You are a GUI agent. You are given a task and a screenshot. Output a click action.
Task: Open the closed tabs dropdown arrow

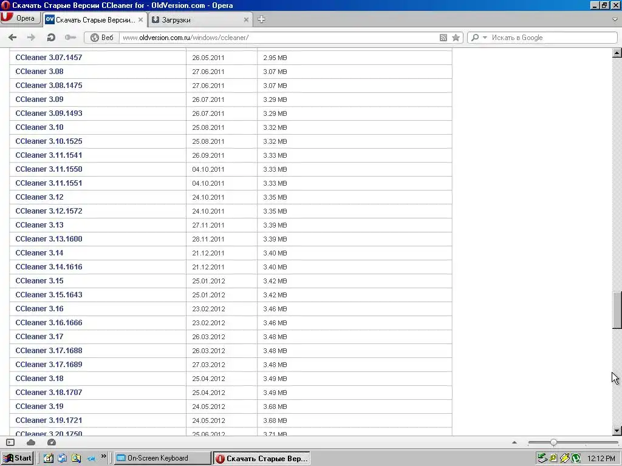coord(615,19)
